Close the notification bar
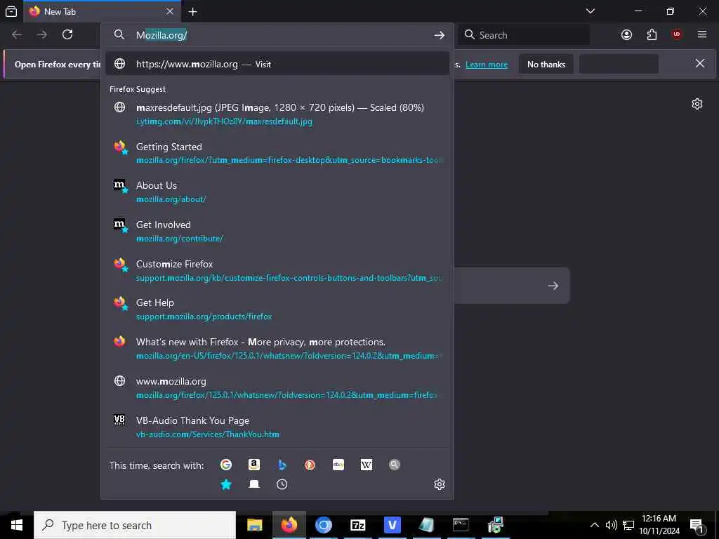Image resolution: width=719 pixels, height=539 pixels. point(700,63)
